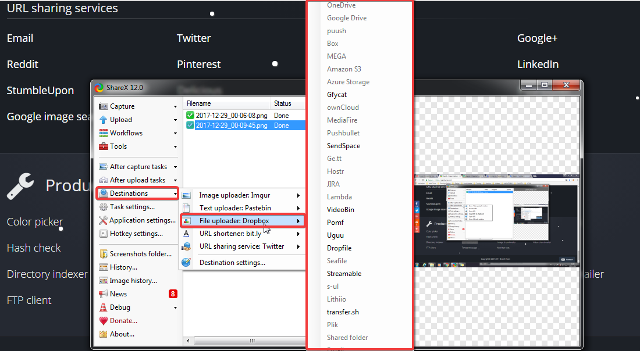Image resolution: width=640 pixels, height=351 pixels.
Task: Click the After capture tasks icon
Action: (x=103, y=167)
